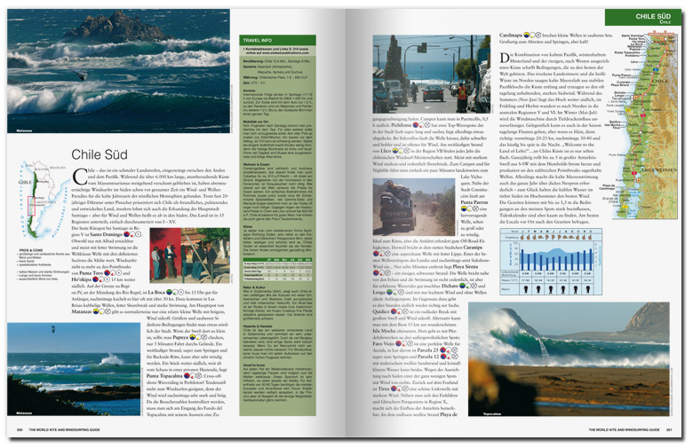Screen dimensions: 693x448
Task: Click the first spot icon after 'Punta Topocalma'
Action: (x=187, y=376)
